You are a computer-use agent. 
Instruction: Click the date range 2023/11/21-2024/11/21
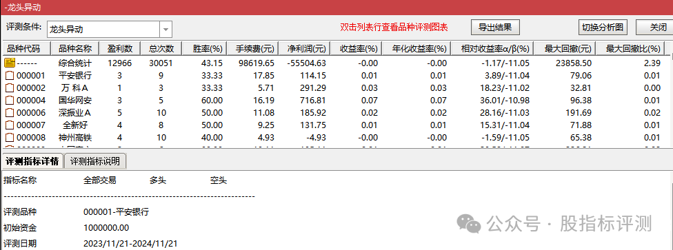click(x=130, y=244)
